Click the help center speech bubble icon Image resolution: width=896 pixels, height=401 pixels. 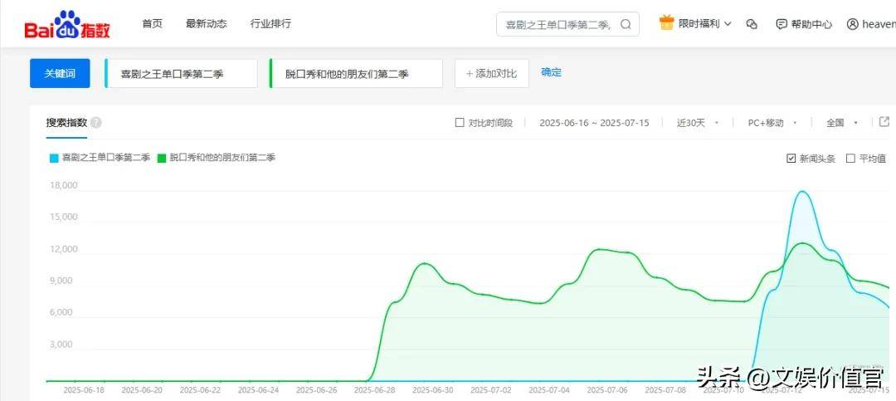point(782,24)
